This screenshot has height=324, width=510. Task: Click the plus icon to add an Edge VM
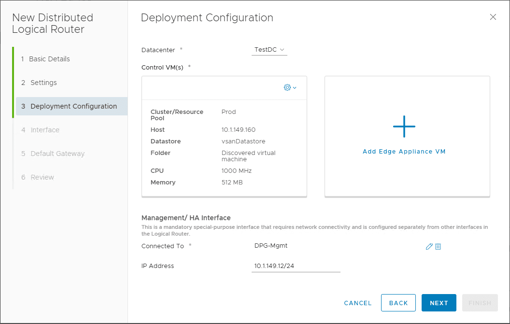point(404,127)
